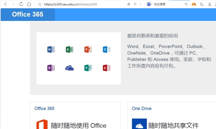Reload the page with the refresh icon
Viewport: 216px width, 129px height.
tap(21, 4)
